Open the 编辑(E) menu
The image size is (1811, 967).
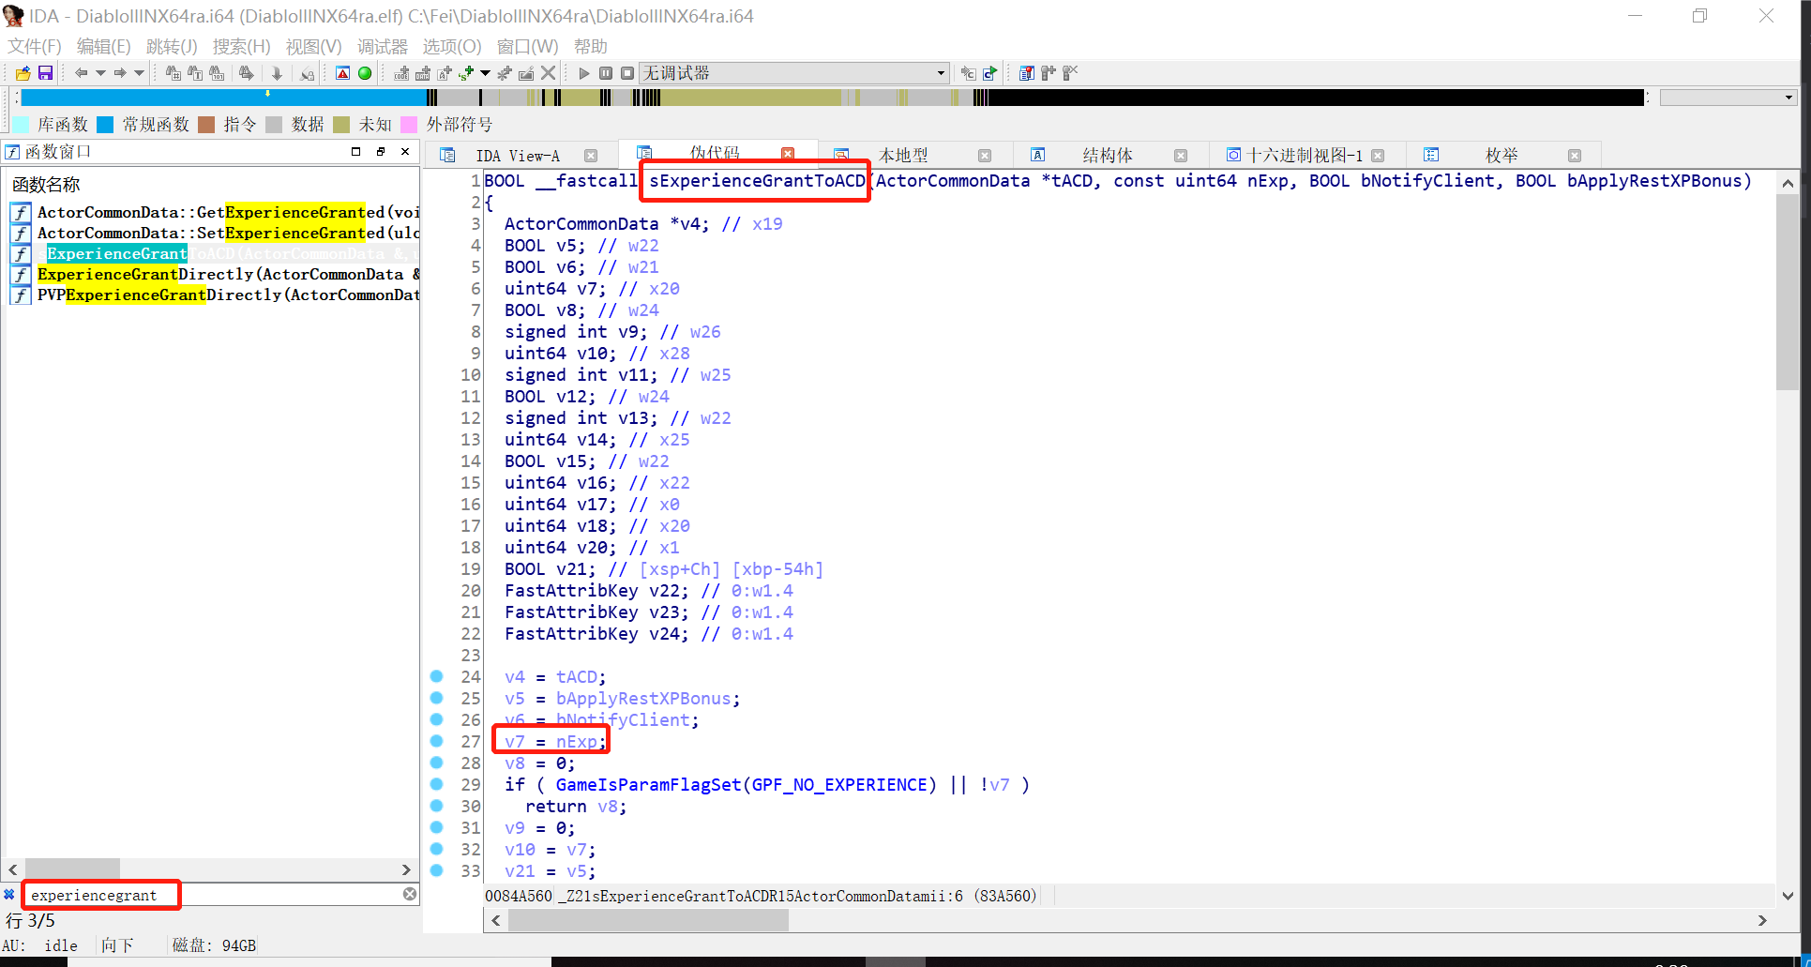(103, 46)
